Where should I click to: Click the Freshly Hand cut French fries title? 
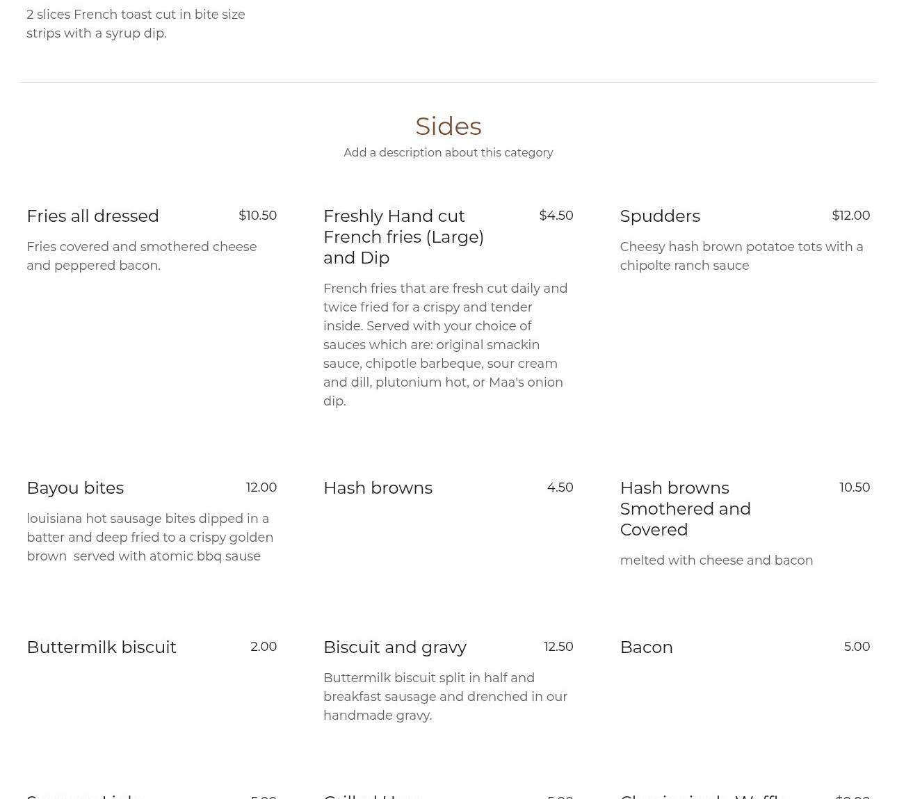[x=403, y=236]
